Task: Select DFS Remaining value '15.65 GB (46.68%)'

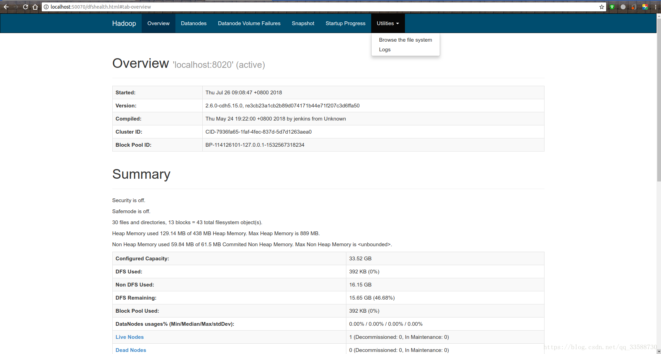Action: click(372, 298)
